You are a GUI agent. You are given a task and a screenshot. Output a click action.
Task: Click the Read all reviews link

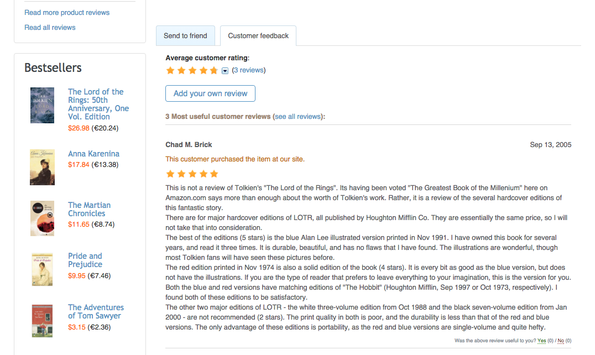[50, 28]
